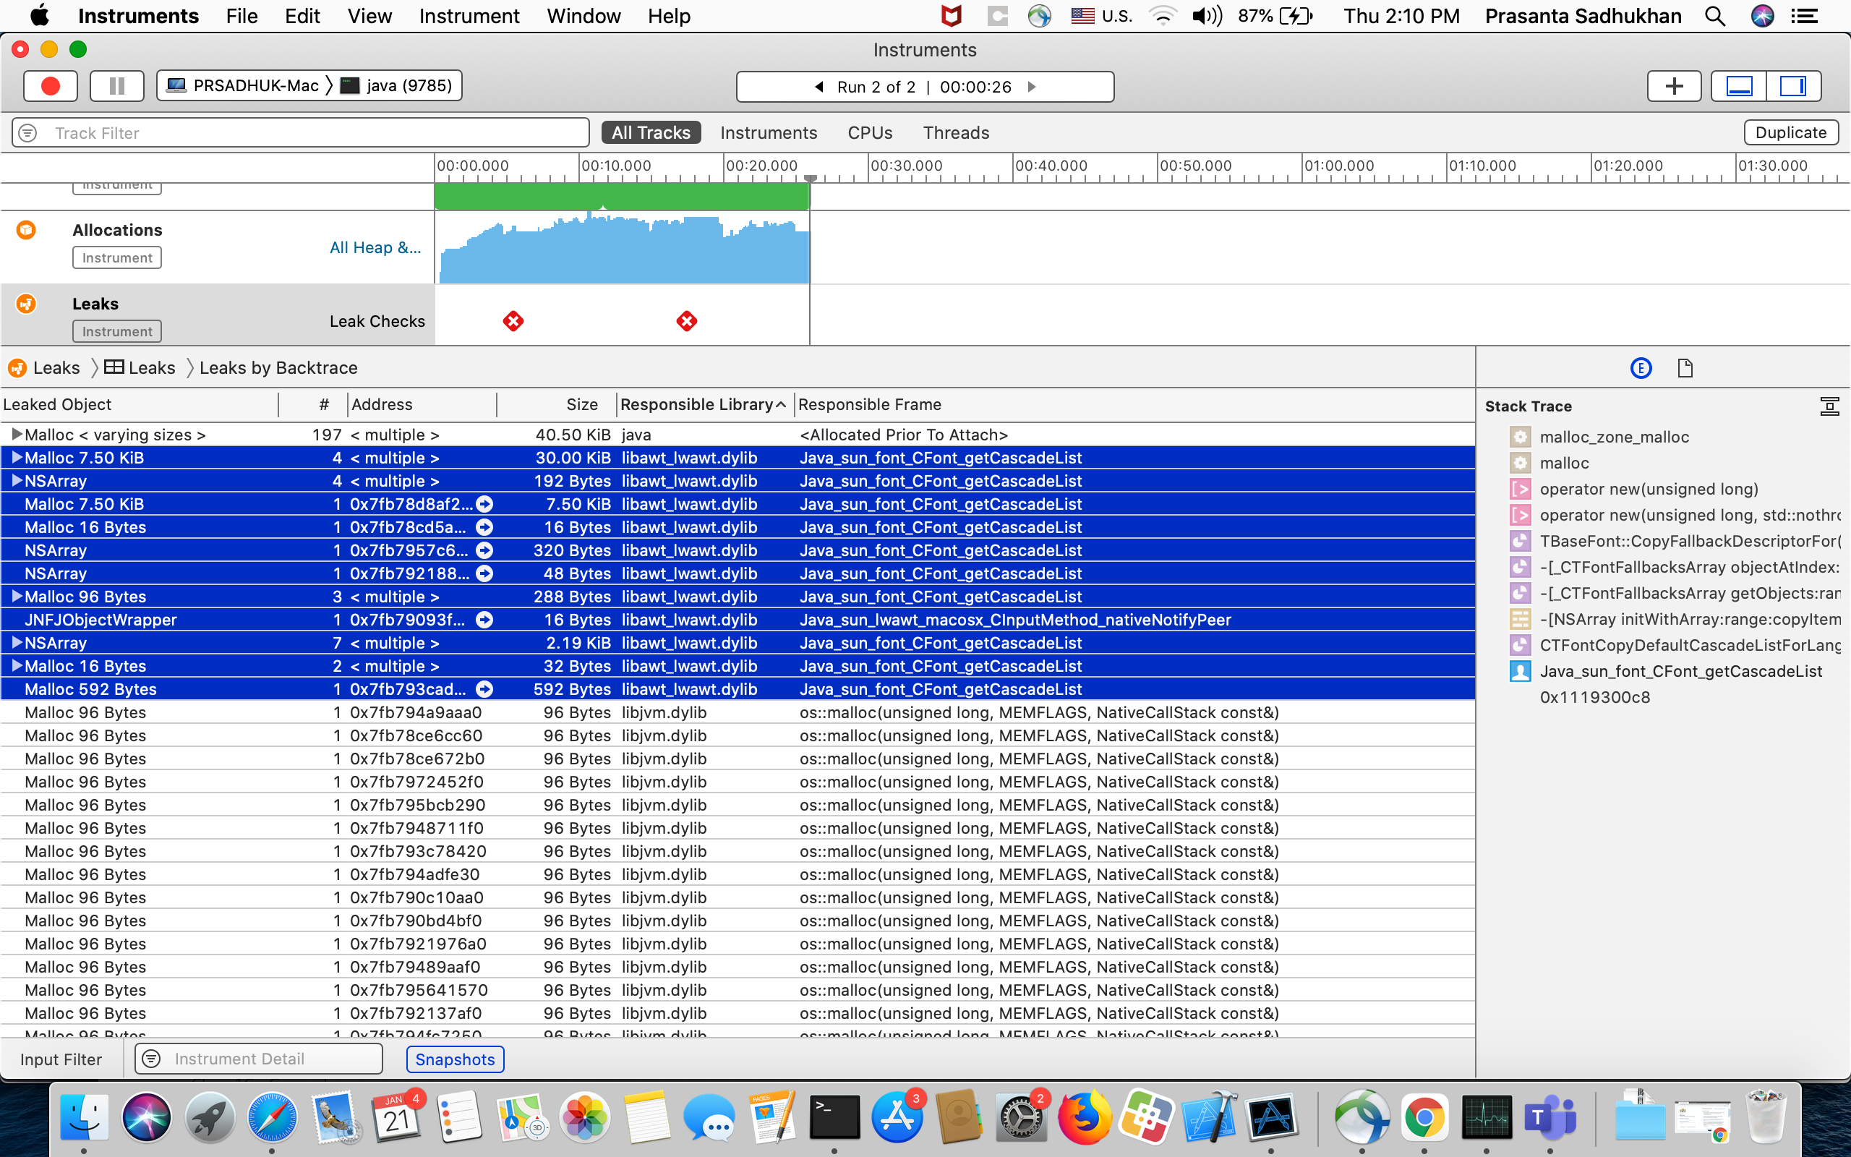Expand the Malloc varying sizes row

[x=15, y=435]
